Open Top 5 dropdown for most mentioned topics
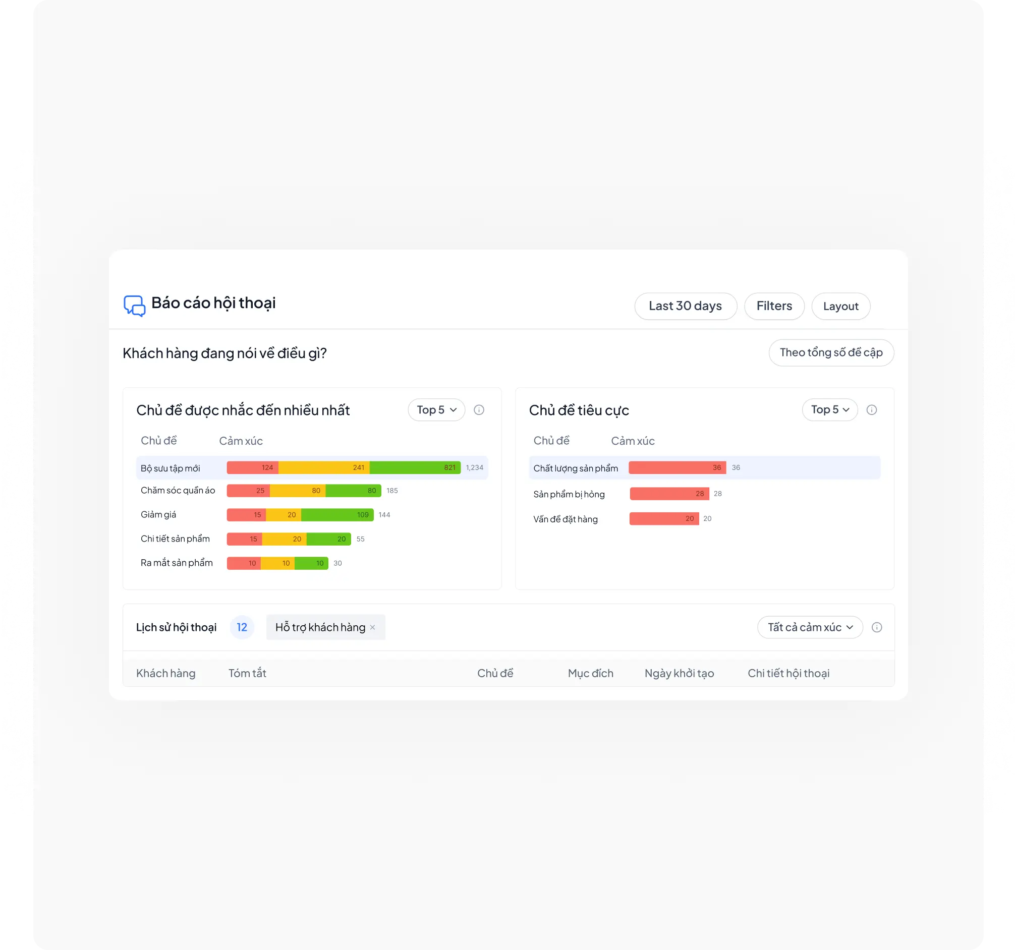 click(x=436, y=409)
